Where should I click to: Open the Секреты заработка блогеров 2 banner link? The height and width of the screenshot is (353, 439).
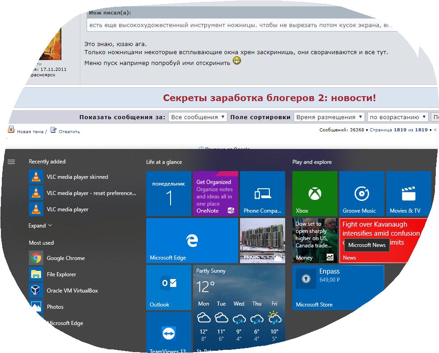(x=269, y=98)
